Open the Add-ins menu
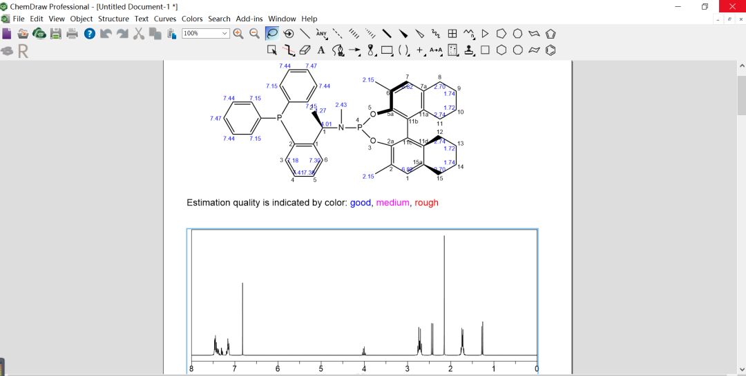The image size is (746, 376). click(249, 19)
